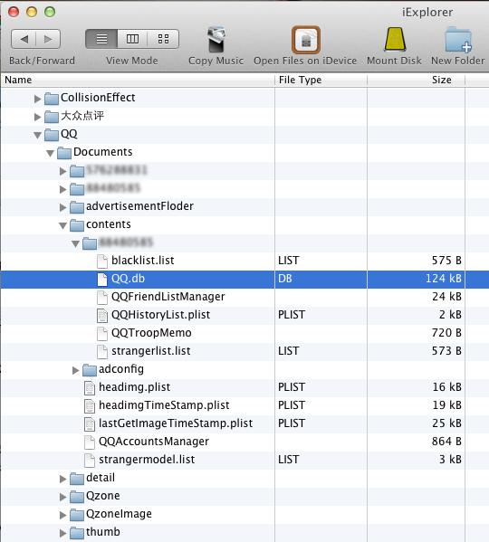The width and height of the screenshot is (489, 542).
Task: Click the blacklist.list file icon
Action: [102, 261]
